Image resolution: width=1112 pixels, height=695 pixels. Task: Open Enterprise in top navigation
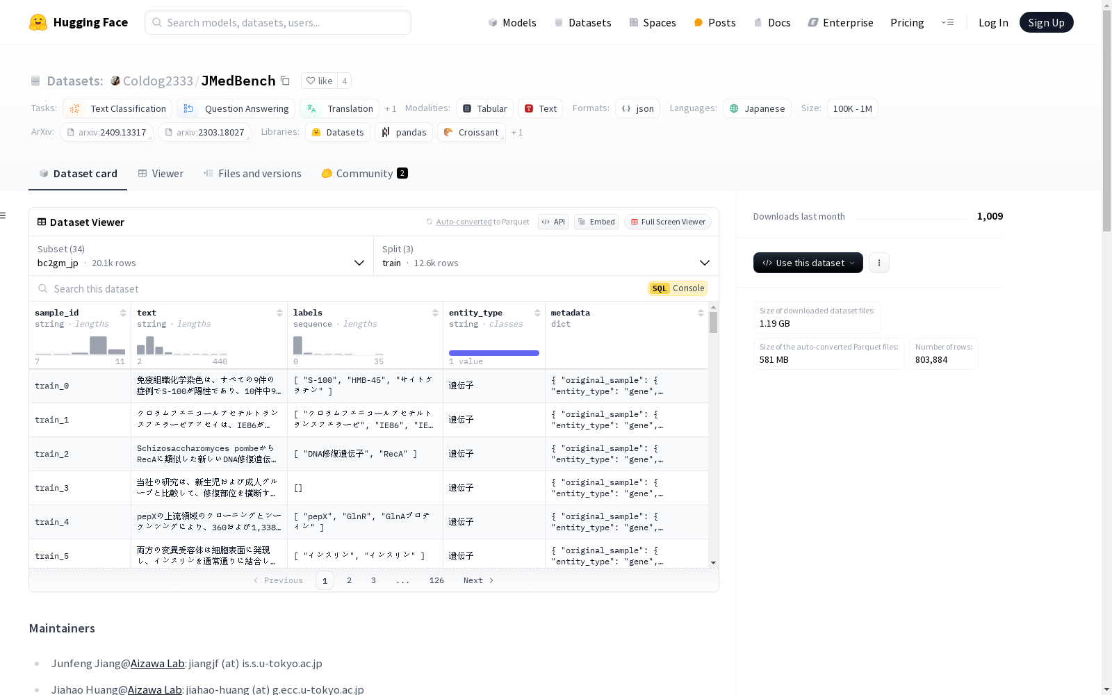840,22
